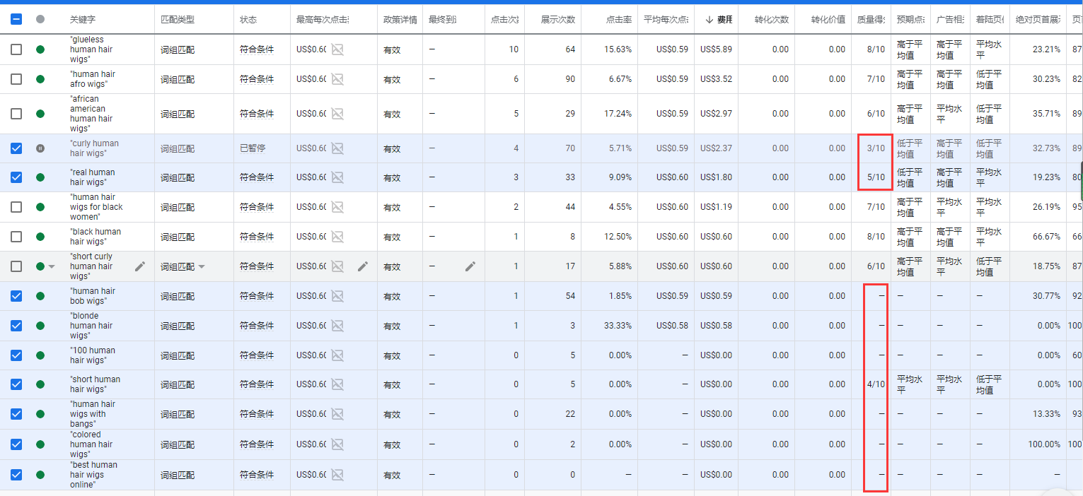1083x496 pixels.
Task: Click the crossed image icon beside US$0.60 on "glueless human hair wigs" row
Action: (x=338, y=49)
